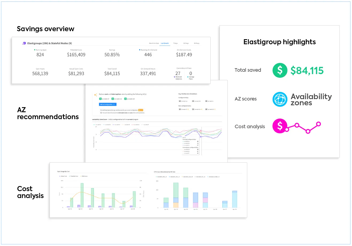This screenshot has width=352, height=246.
Task: Click the green dollar icon next to Total saved
Action: (x=280, y=70)
